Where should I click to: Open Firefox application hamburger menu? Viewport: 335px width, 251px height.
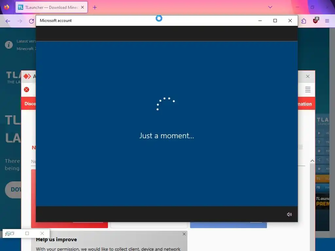[327, 21]
